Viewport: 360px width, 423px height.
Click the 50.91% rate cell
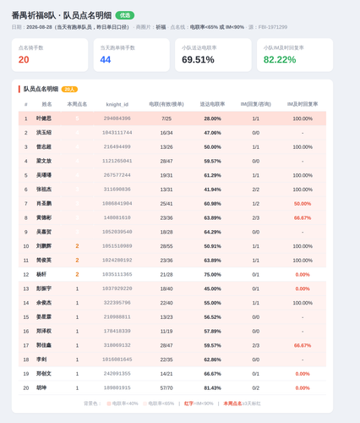pyautogui.click(x=212, y=246)
